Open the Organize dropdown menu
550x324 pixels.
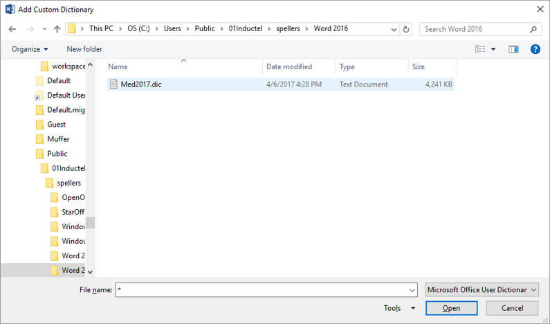[x=30, y=49]
